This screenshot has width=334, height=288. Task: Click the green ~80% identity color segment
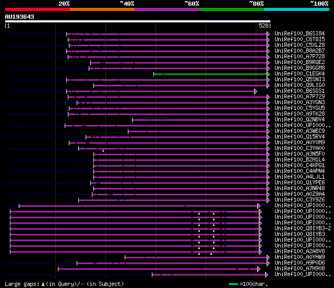pyautogui.click(x=232, y=9)
